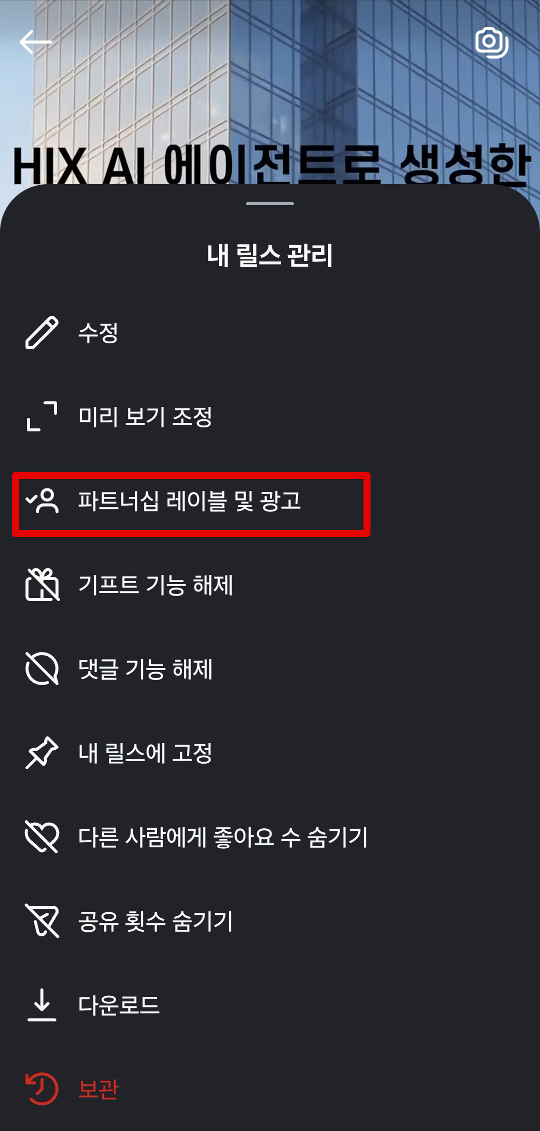The height and width of the screenshot is (1131, 540).
Task: Tap the preview adjust corner-brackets icon
Action: point(42,416)
